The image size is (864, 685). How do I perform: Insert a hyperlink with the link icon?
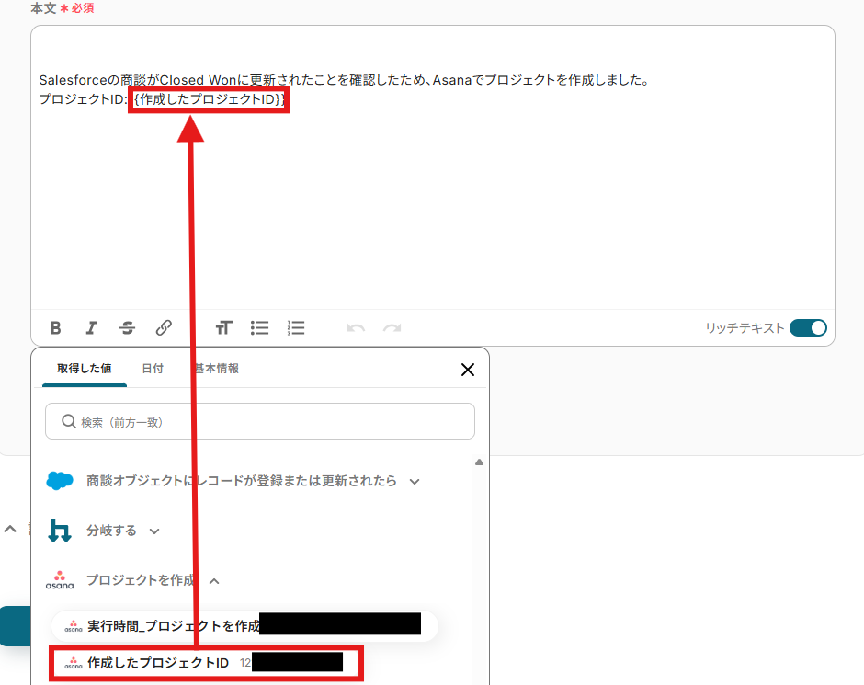(x=164, y=328)
